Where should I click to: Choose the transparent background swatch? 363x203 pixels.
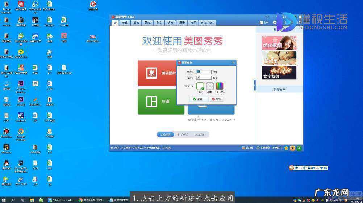(x=210, y=86)
